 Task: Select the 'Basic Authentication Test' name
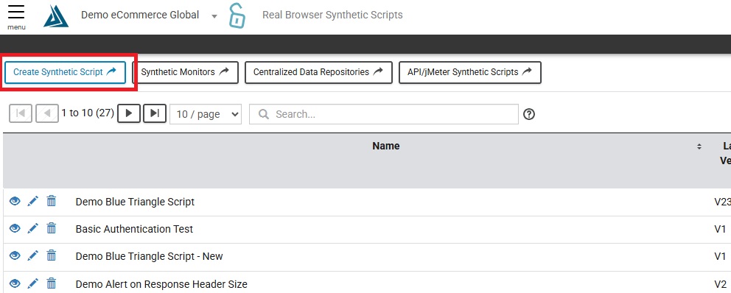[134, 229]
